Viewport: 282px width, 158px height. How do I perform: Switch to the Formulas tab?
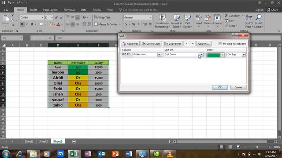(69, 10)
